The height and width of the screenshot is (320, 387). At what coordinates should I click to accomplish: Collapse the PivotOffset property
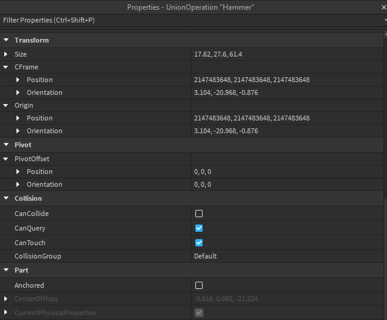click(6, 159)
